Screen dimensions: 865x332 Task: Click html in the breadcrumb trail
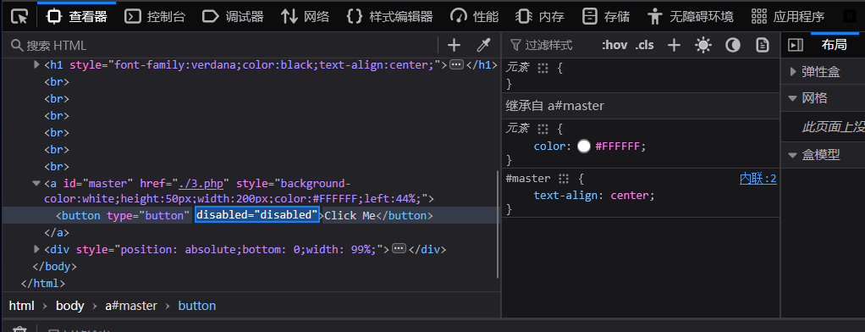tap(21, 306)
